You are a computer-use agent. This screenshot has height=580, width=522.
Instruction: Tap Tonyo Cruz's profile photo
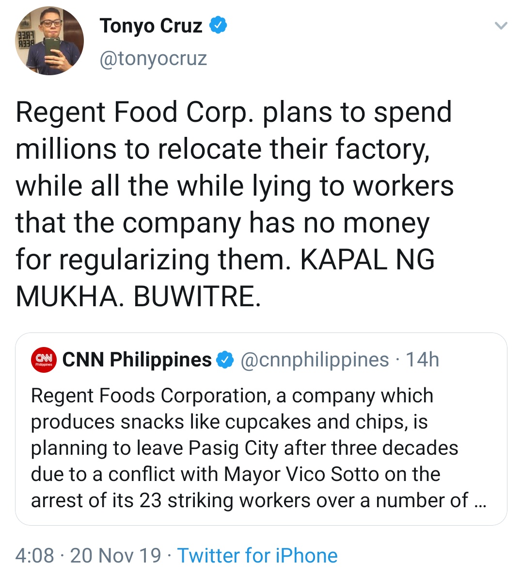click(x=49, y=41)
